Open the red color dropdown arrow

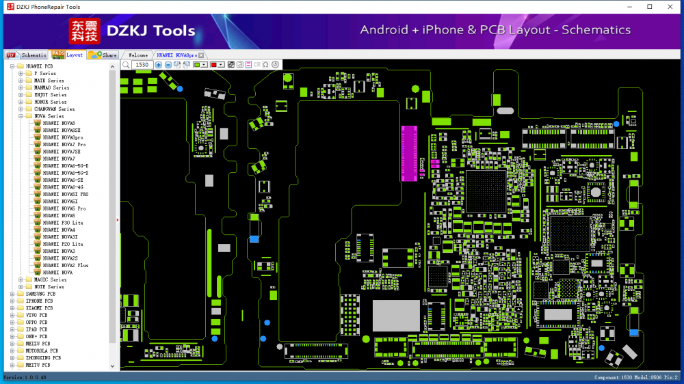pyautogui.click(x=221, y=65)
